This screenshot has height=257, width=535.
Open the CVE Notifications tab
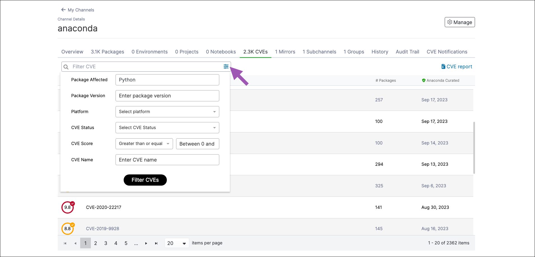[447, 52]
